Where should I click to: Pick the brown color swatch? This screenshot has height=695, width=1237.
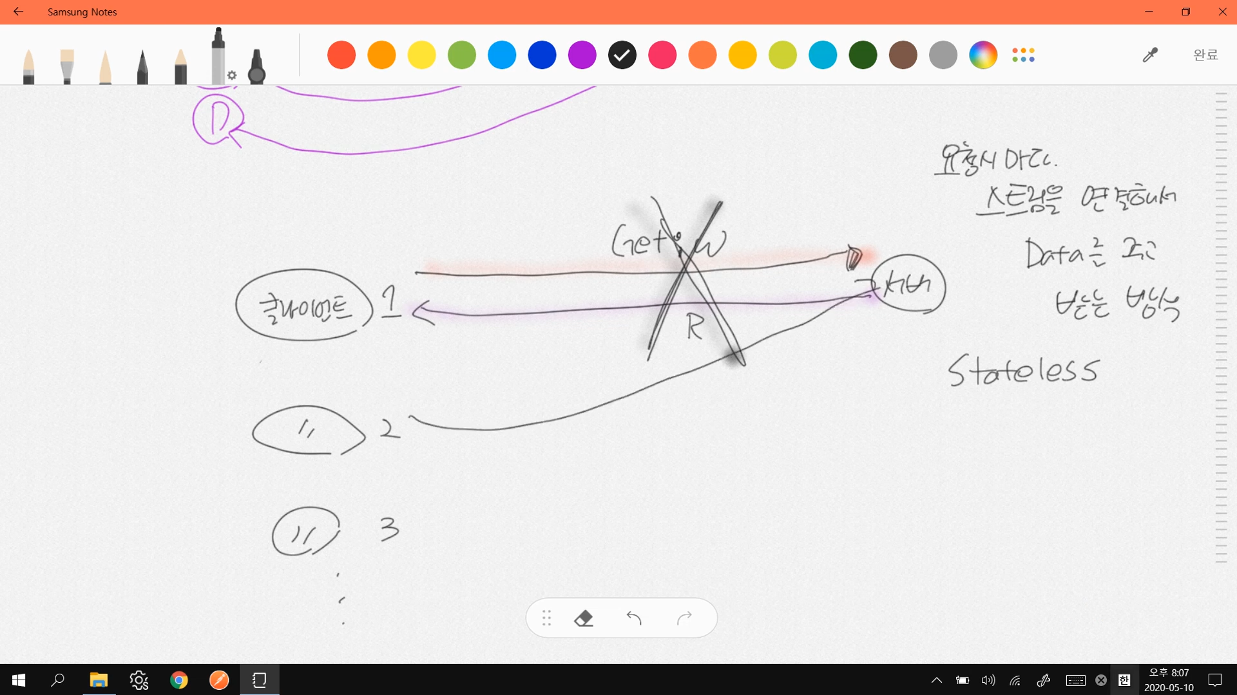903,55
